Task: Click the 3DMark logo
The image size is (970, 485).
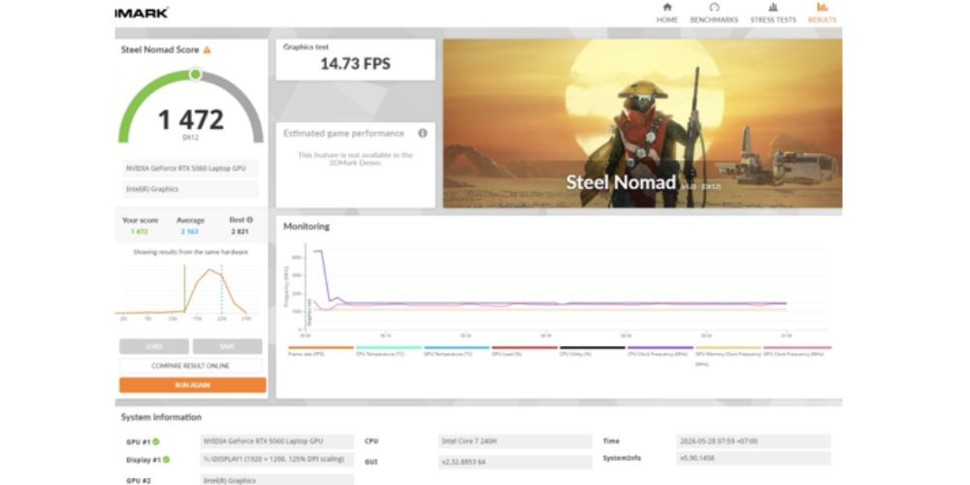Action: click(x=142, y=13)
